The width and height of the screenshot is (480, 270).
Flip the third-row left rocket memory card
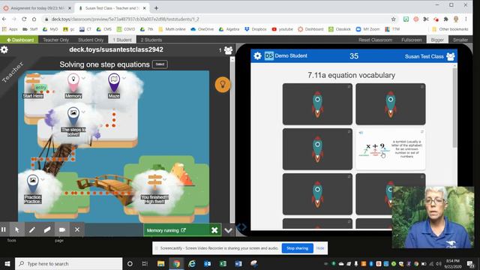[317, 194]
